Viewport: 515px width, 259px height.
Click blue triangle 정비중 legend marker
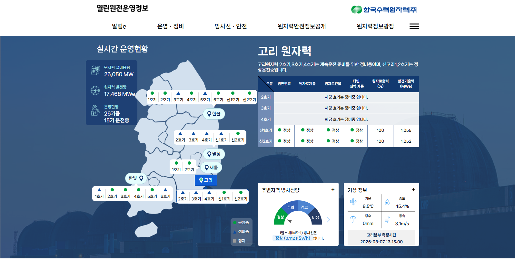pos(235,231)
